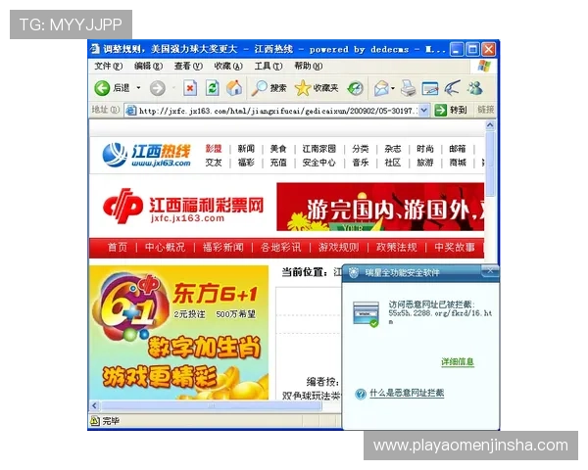Click the 游完国内游国外 banner ad
The image size is (588, 470).
(380, 207)
